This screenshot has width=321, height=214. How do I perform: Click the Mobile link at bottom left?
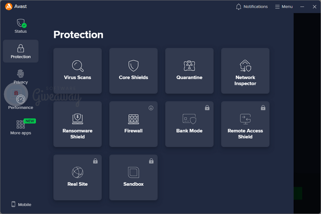click(x=21, y=204)
